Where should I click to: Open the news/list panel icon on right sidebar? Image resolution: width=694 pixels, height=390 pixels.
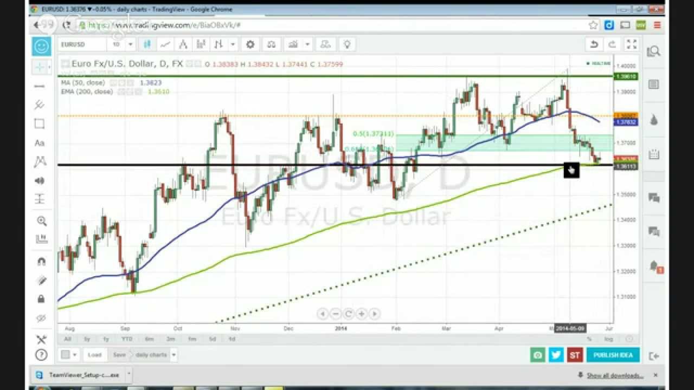(654, 84)
